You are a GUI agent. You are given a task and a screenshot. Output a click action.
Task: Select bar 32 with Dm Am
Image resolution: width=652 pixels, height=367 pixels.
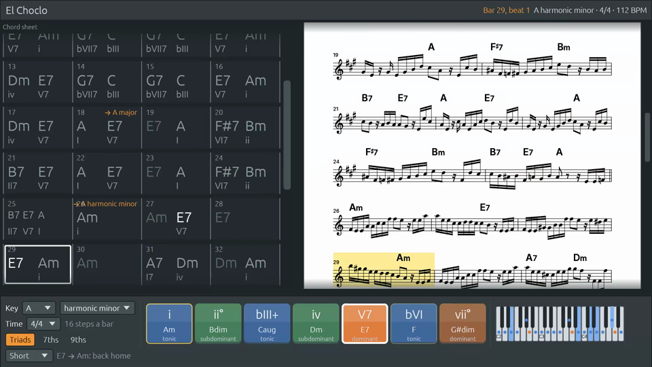[245, 264]
